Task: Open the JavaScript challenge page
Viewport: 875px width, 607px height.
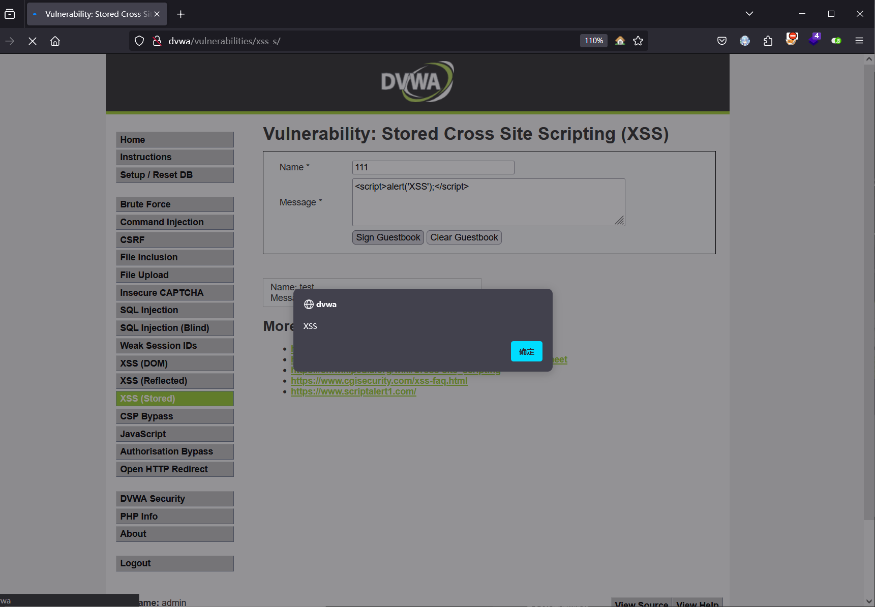Action: pos(175,434)
